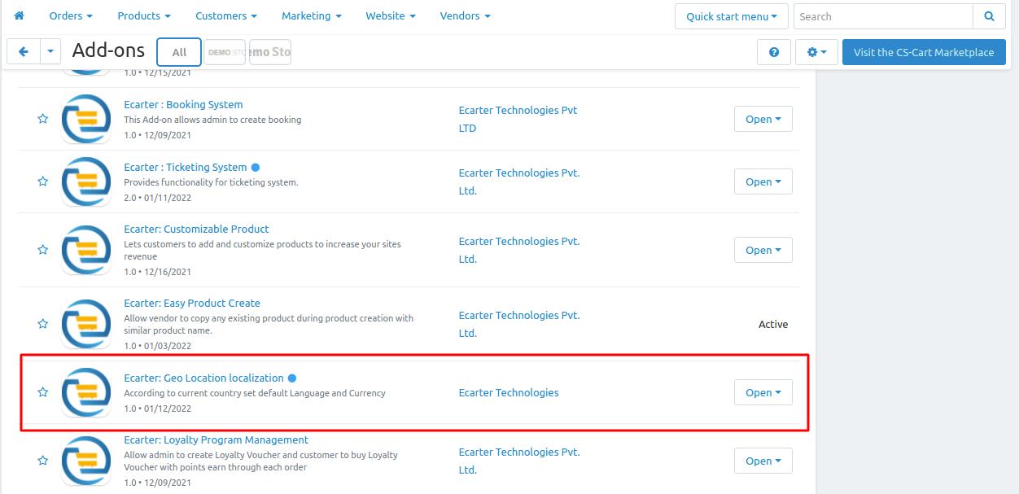The width and height of the screenshot is (1019, 494).
Task: Select the All storefront tab
Action: point(179,52)
